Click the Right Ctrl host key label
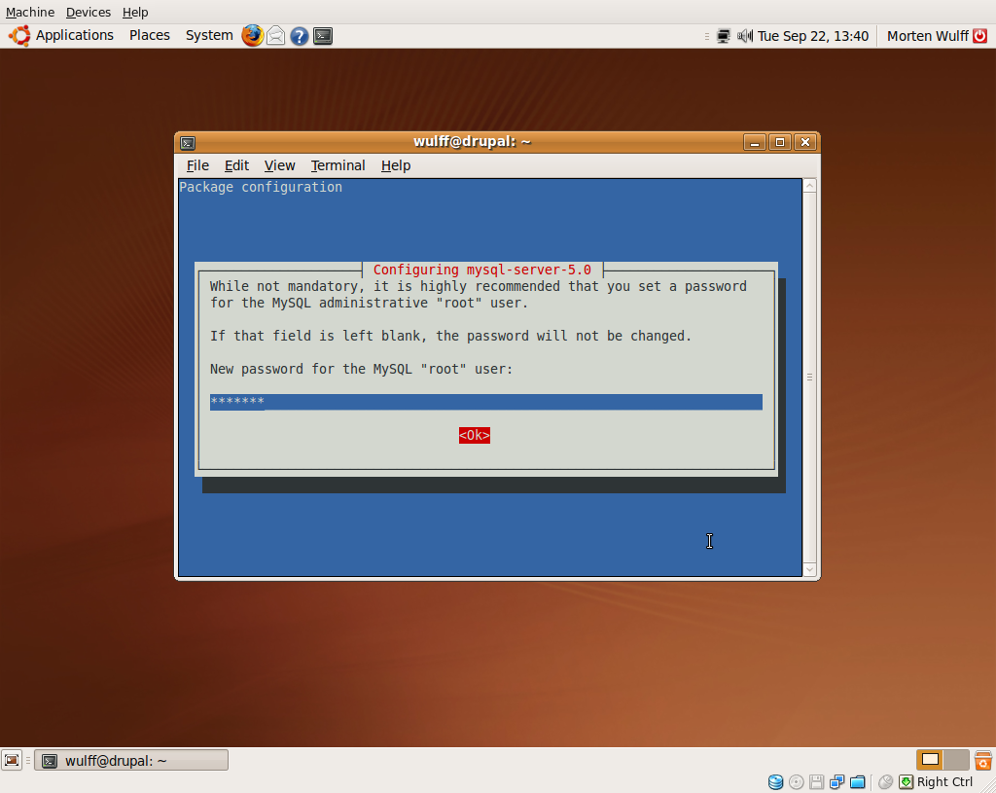This screenshot has height=793, width=996. click(944, 782)
